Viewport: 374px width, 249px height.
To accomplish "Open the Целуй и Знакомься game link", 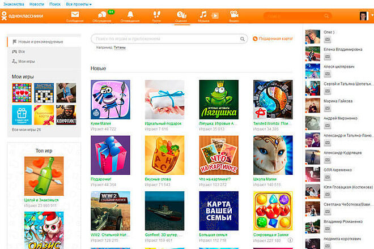I will 41,200.
